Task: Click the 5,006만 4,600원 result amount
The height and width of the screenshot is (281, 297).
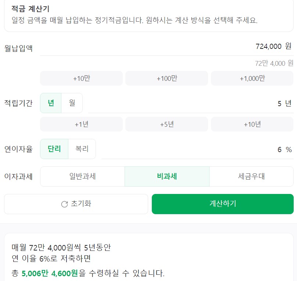Action: pos(50,273)
